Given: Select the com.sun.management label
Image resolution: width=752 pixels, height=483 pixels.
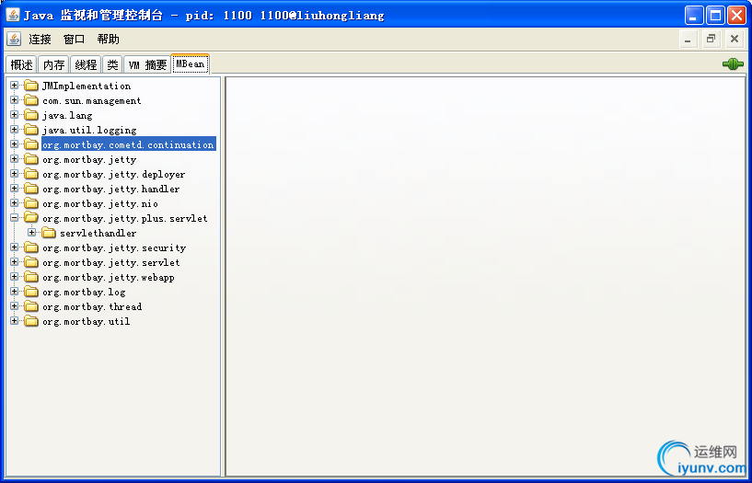Looking at the screenshot, I should point(92,100).
